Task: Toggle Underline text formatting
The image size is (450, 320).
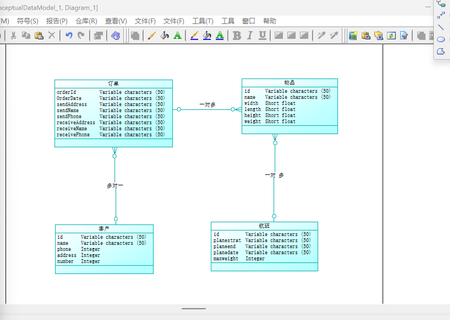Action: click(x=263, y=36)
